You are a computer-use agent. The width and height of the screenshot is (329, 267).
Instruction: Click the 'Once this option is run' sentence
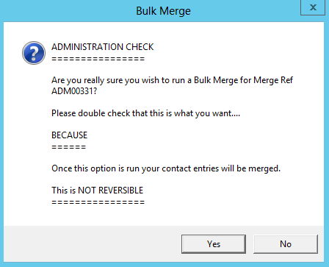[x=166, y=168]
